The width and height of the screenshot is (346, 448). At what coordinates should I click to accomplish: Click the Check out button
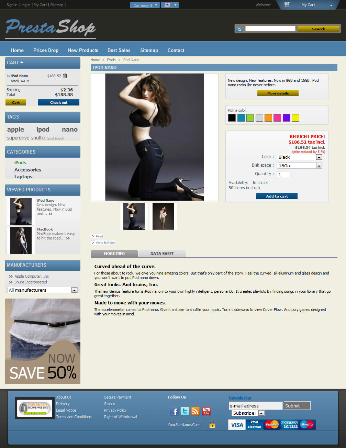(59, 102)
